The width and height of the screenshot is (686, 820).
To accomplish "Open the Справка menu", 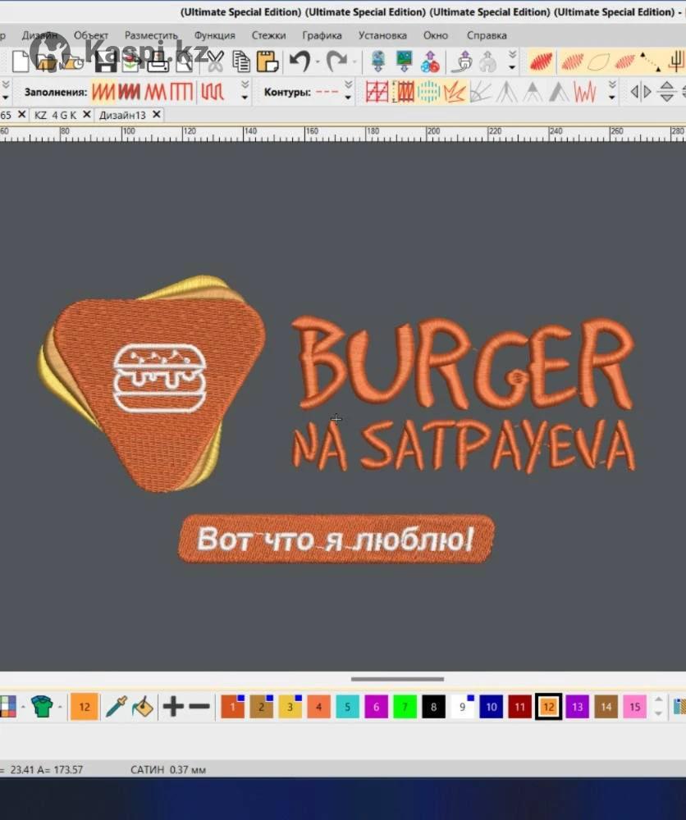I will 487,35.
